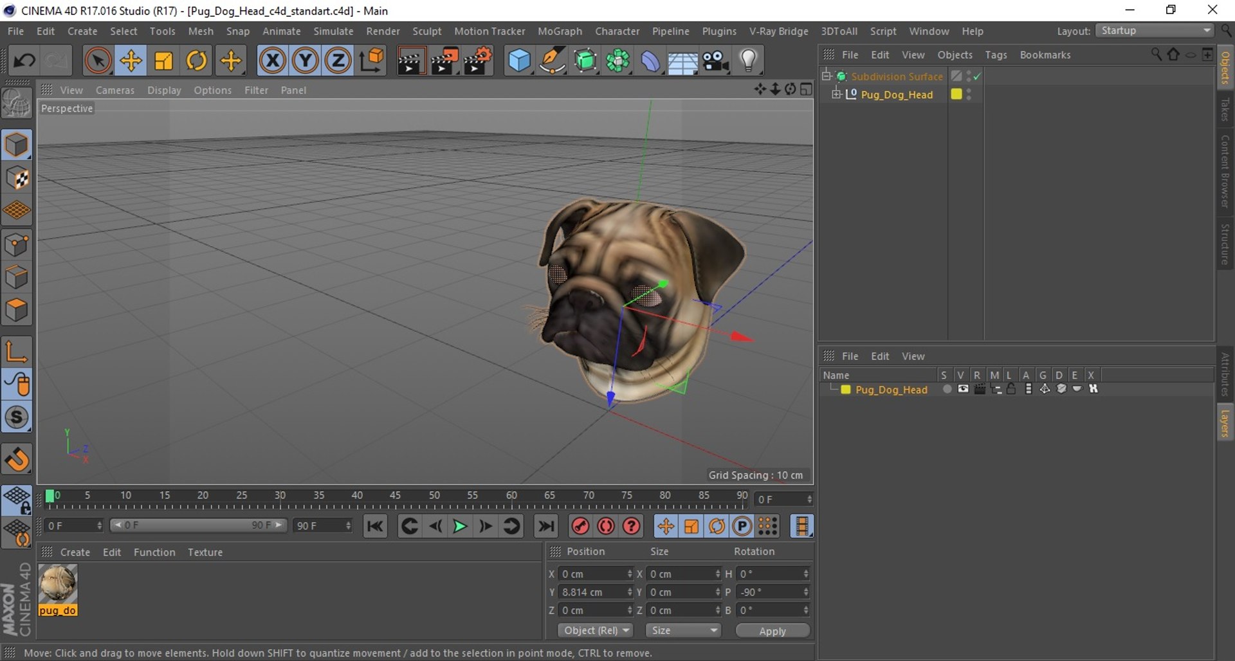Click Rotation P stepper arrows
Screen dimensions: 1235x661
pyautogui.click(x=806, y=592)
